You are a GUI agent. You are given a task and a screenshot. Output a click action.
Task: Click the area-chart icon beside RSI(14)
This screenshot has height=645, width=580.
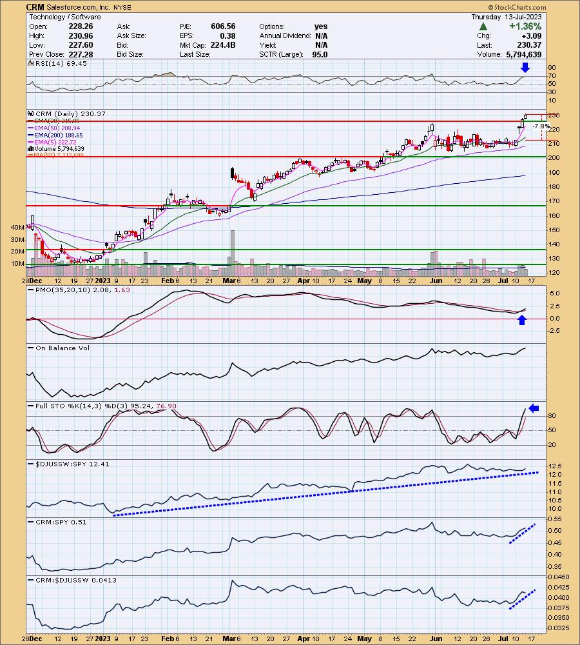pos(30,63)
